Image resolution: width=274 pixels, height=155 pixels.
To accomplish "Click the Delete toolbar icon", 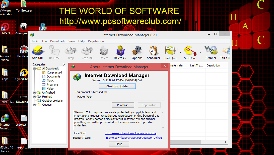I will point(104,52).
